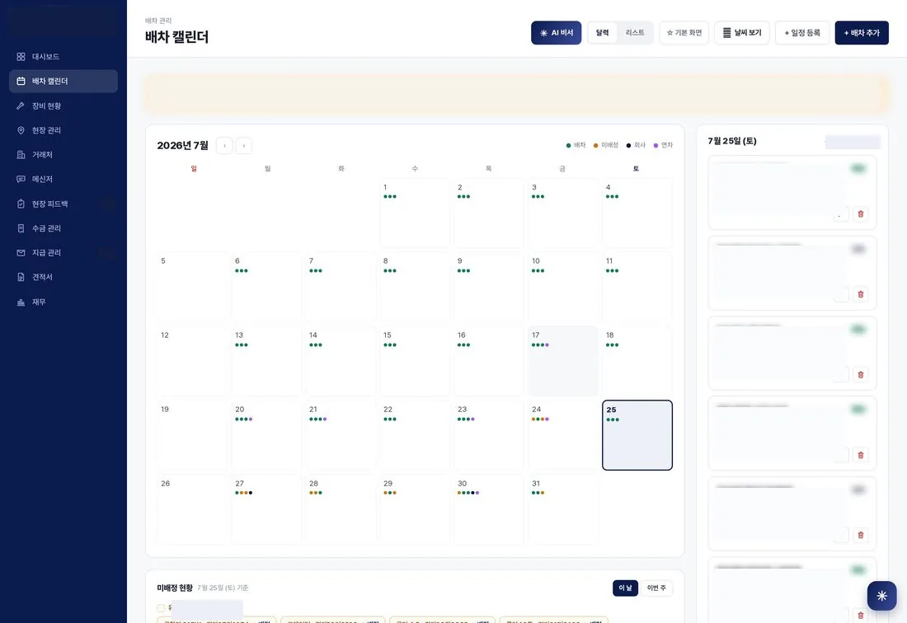907x623 pixels.
Task: Switch to the 리스트 view tab
Action: tap(635, 33)
